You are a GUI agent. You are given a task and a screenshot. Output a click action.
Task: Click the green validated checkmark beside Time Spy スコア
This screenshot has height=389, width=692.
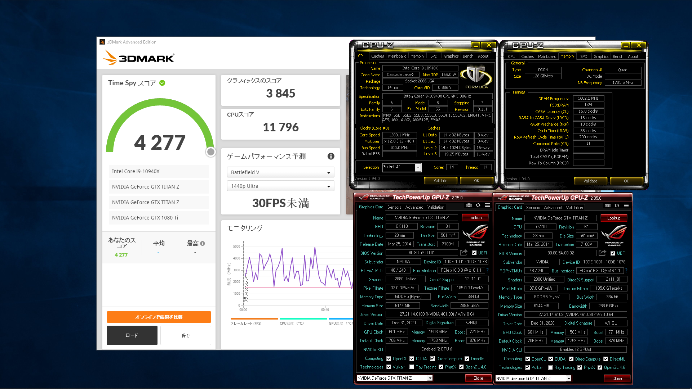[162, 83]
